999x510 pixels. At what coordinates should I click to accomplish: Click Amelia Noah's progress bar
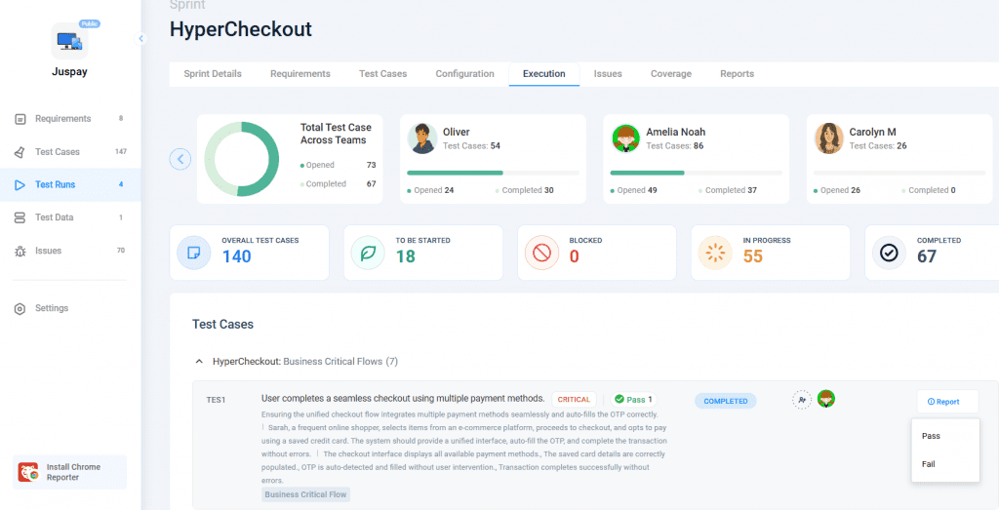coord(697,173)
